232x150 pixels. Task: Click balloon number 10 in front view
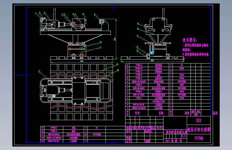[100, 42]
